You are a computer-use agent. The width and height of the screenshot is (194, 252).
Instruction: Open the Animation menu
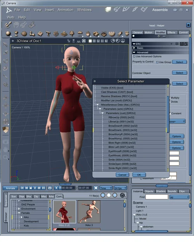click(65, 10)
